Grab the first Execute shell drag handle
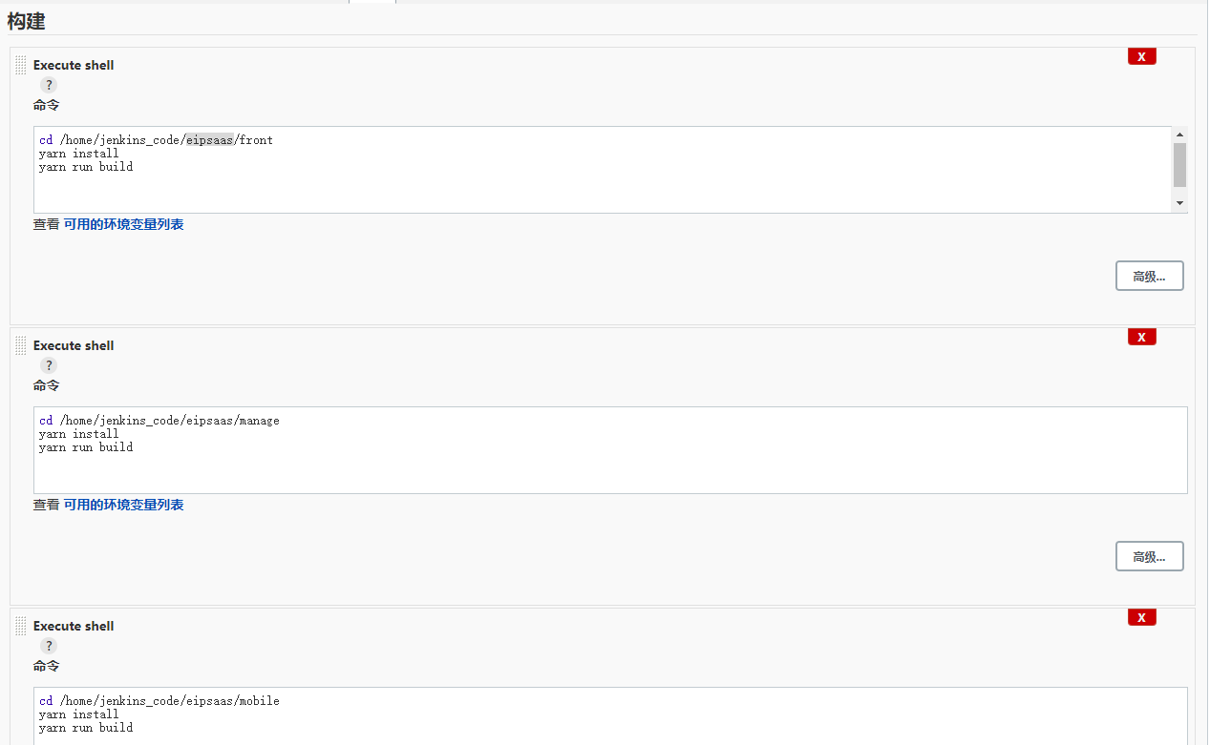The height and width of the screenshot is (745, 1210). tap(21, 65)
